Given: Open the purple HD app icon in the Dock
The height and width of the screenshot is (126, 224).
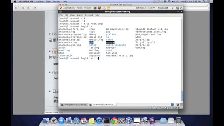Looking at the screenshot, I should point(152,120).
